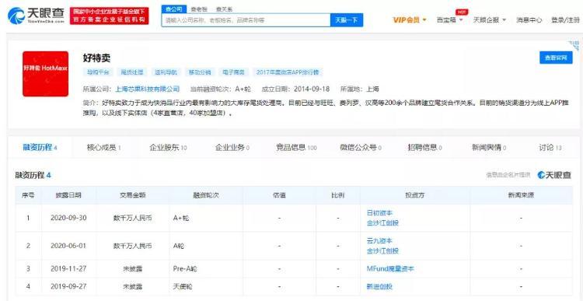Click the 天眼一下 search button

click(x=347, y=20)
